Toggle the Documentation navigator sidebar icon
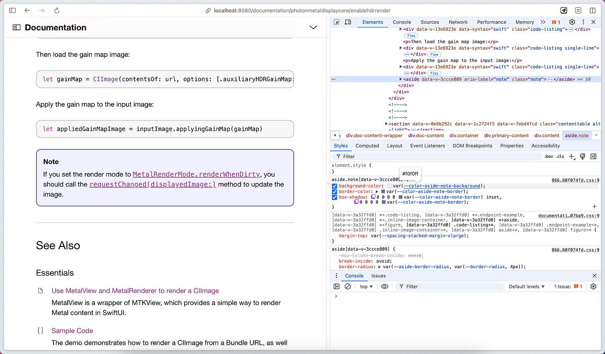The height and width of the screenshot is (354, 605). (x=17, y=27)
